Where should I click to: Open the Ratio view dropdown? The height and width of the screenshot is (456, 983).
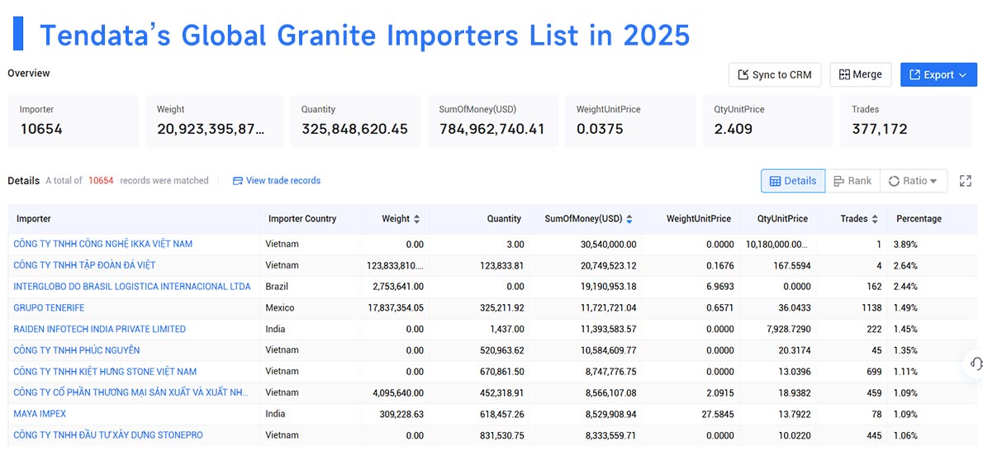coord(914,181)
